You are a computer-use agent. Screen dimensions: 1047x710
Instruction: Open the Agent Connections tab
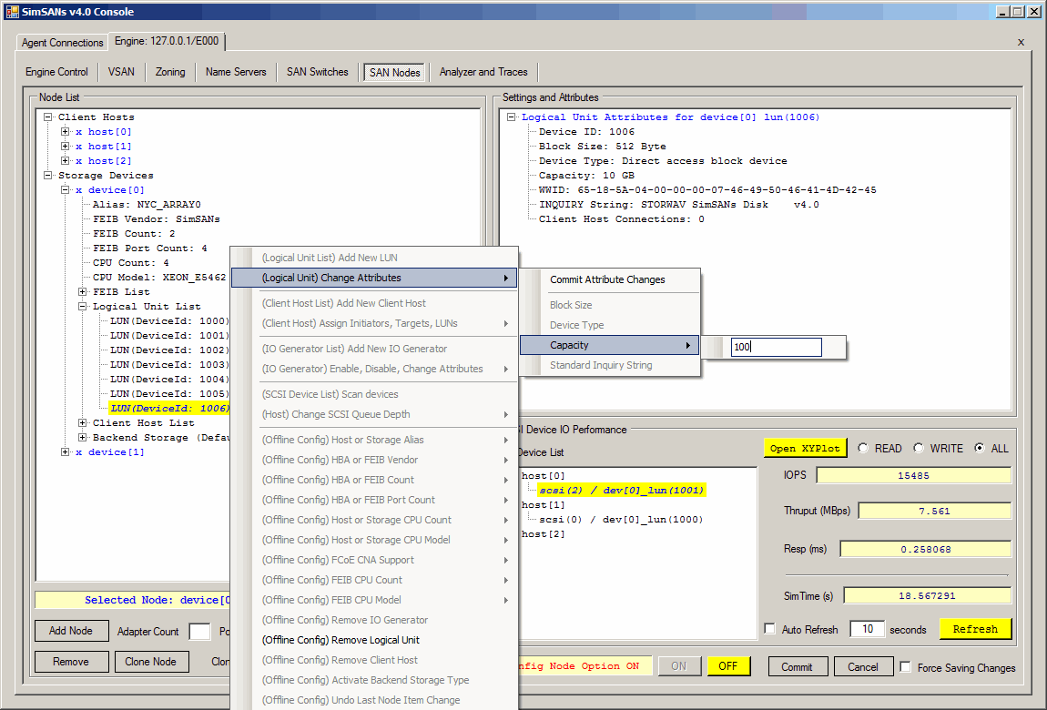63,43
